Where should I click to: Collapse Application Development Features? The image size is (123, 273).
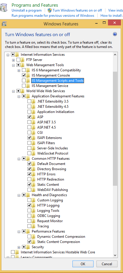pos(19,96)
